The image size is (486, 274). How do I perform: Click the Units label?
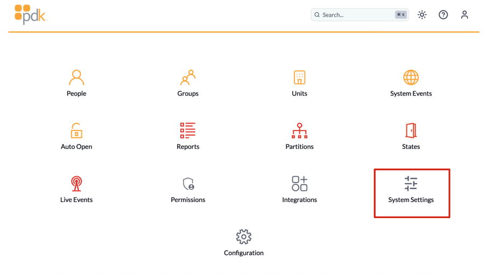point(299,93)
